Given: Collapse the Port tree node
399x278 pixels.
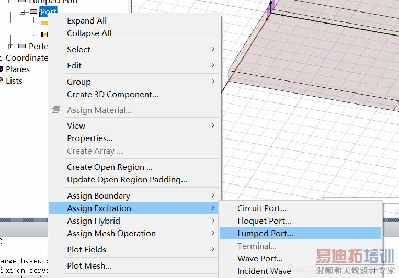Looking at the screenshot, I should 22,11.
